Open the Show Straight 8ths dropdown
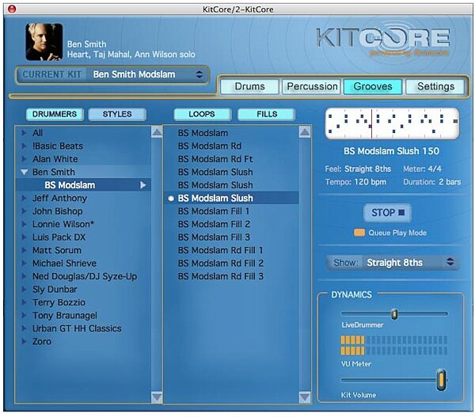Viewport: 475px width, 417px height. pos(393,263)
